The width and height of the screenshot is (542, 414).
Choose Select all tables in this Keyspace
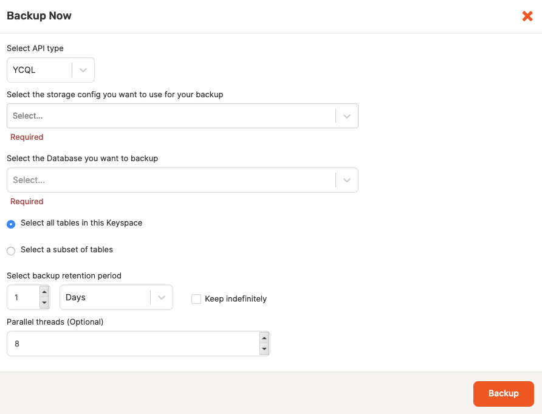pos(11,224)
